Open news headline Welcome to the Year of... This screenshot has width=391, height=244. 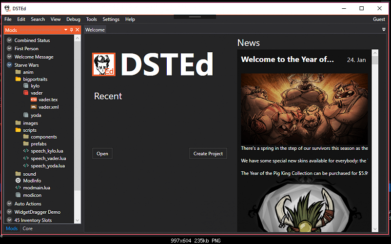(x=287, y=60)
